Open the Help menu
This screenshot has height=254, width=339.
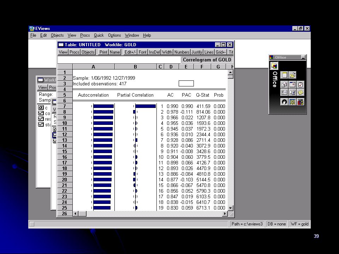tap(147, 35)
